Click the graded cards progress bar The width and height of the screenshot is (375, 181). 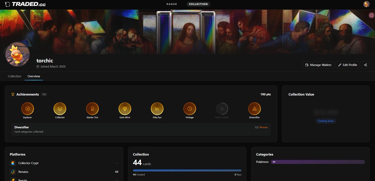[x=187, y=170]
